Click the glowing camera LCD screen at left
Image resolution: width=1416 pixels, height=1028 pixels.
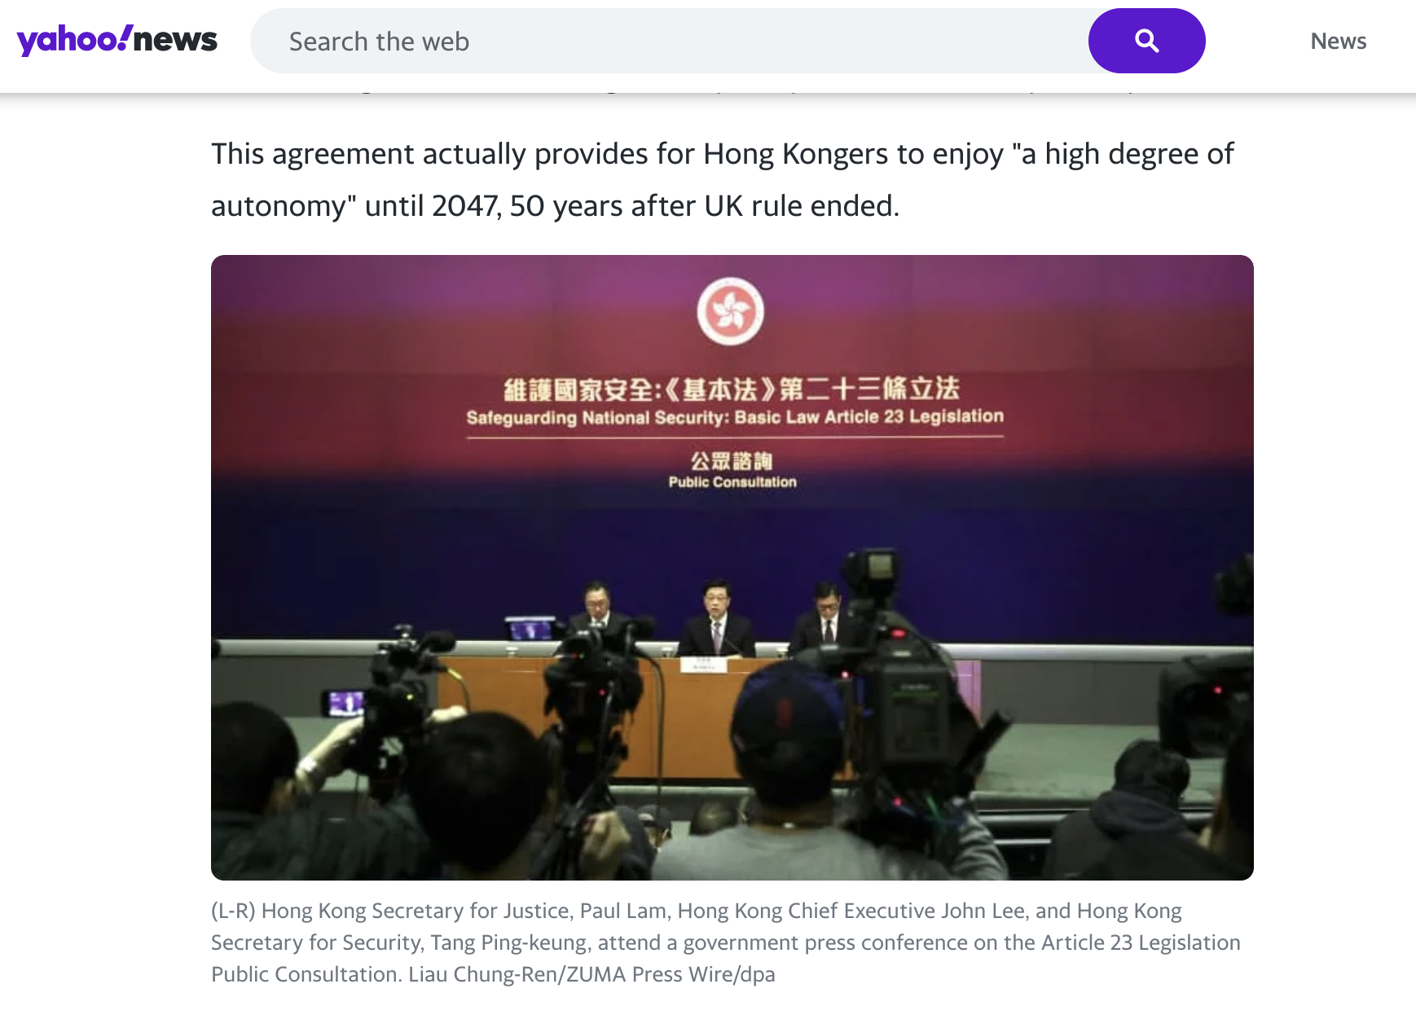pos(345,702)
